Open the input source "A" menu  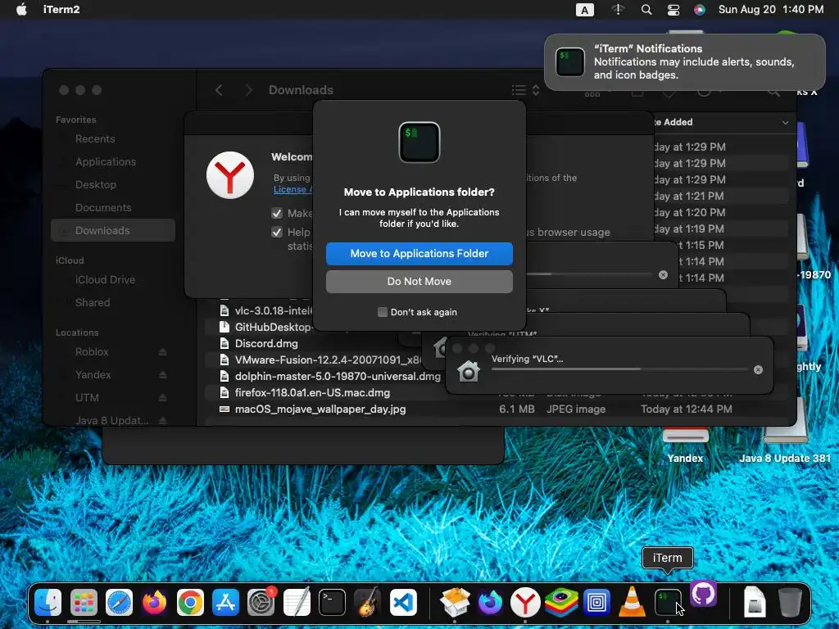pyautogui.click(x=585, y=10)
